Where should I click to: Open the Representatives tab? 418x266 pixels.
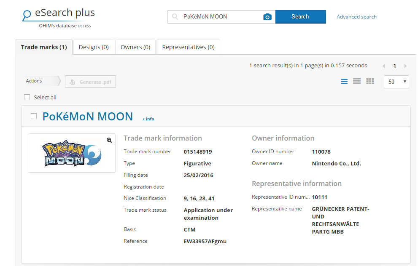pyautogui.click(x=188, y=47)
